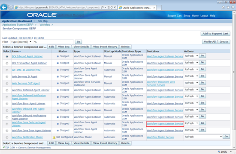Select Web Services IN Agent radio button
This screenshot has width=236, height=154.
[x=7, y=77]
